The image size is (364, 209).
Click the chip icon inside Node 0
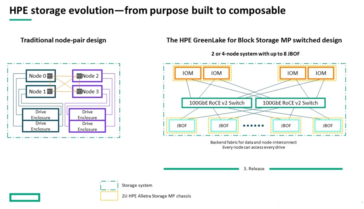click(50, 76)
